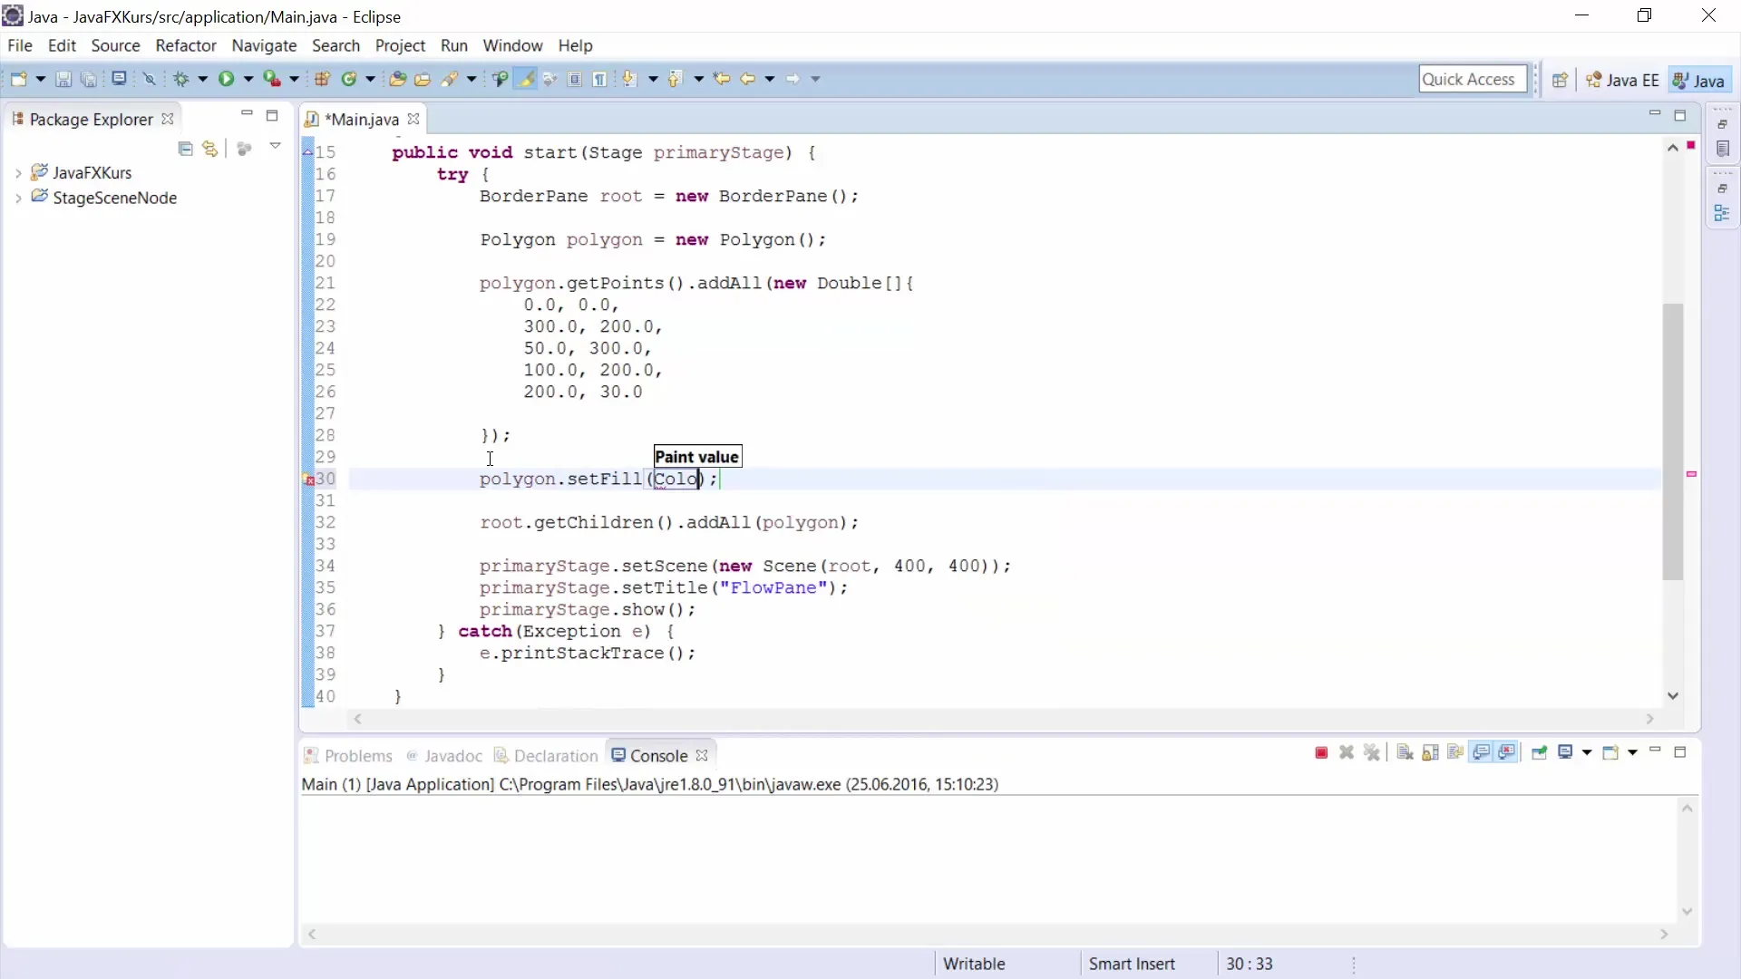Terminate the program with red stop icon
The image size is (1741, 979).
pos(1321,752)
